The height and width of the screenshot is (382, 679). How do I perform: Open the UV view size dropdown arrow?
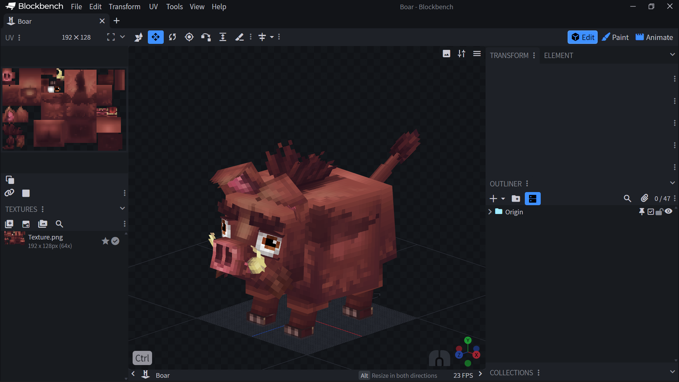122,37
